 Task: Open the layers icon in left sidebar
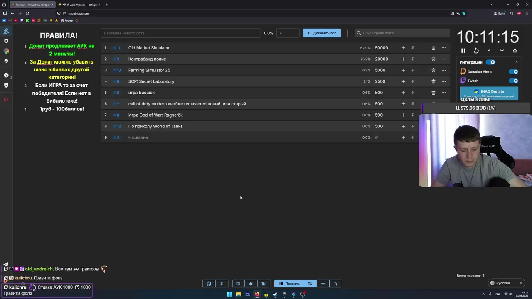6,61
